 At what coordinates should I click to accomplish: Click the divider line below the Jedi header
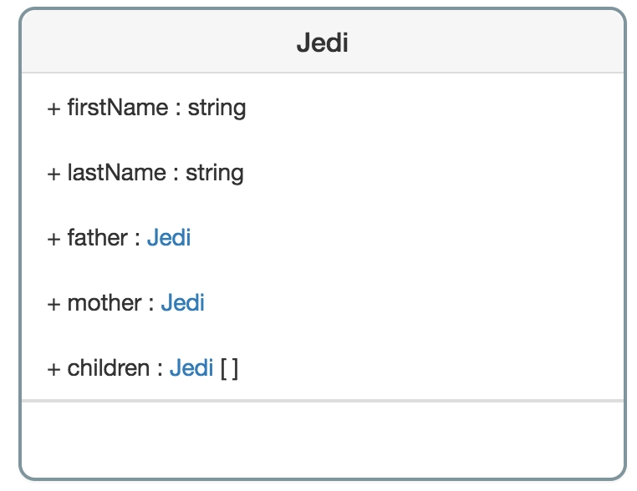[323, 73]
